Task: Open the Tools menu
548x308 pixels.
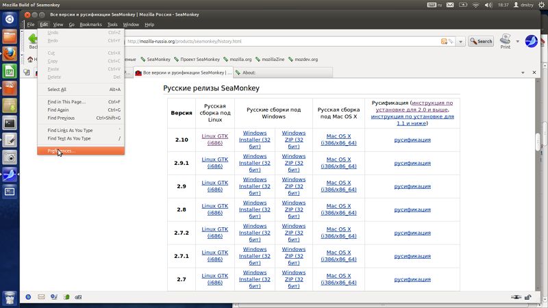Action: (x=112, y=25)
